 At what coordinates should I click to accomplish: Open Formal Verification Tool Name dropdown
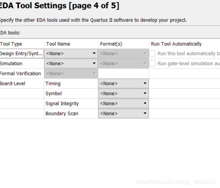pos(71,73)
